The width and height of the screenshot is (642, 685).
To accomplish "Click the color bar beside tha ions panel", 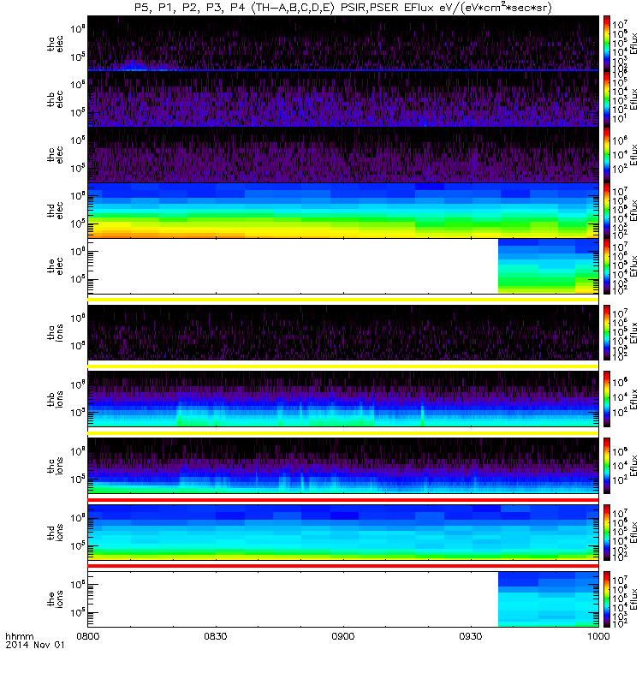I will (607, 332).
